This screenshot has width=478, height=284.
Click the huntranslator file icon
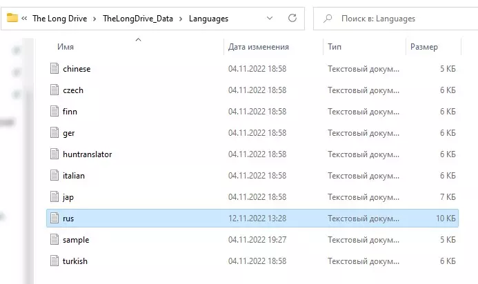[55, 154]
